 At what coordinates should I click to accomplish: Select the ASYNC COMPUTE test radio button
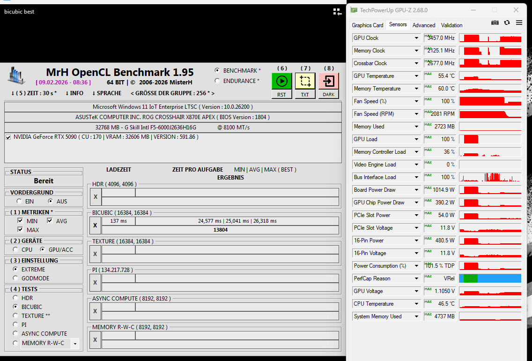(15, 333)
